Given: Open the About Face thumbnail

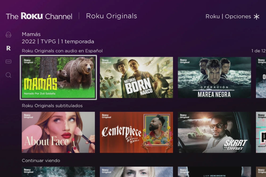Looking at the screenshot, I should pyautogui.click(x=58, y=132).
